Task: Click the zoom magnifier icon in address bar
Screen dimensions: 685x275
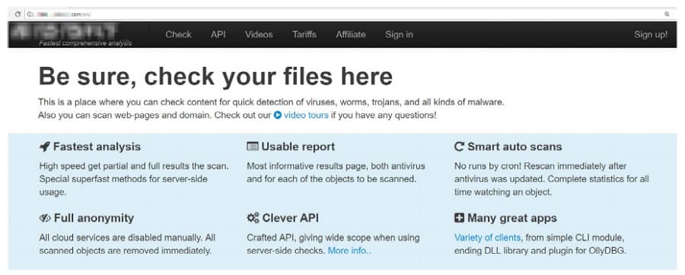Action: coord(667,14)
